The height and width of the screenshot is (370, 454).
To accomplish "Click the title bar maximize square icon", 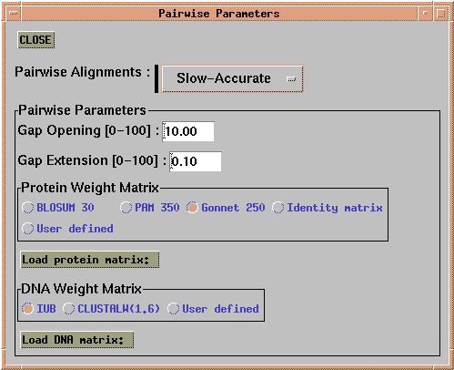I will click(x=441, y=14).
